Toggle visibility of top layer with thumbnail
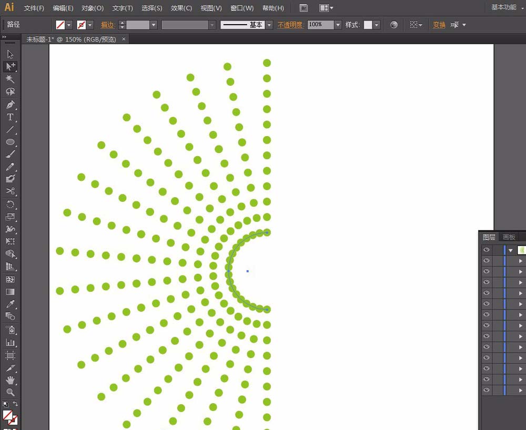This screenshot has width=526, height=430. 487,250
